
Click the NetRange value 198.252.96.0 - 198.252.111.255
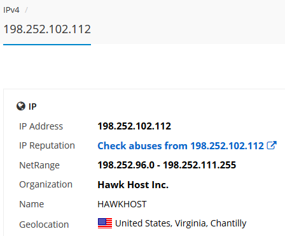coord(167,165)
